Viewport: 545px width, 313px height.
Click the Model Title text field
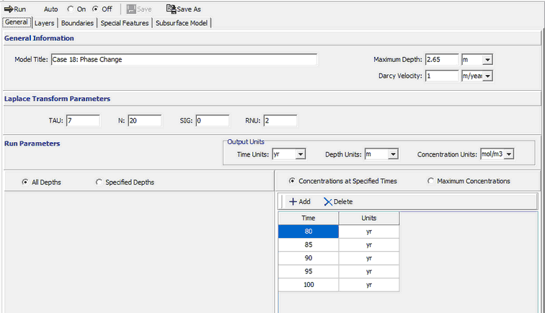tap(183, 59)
